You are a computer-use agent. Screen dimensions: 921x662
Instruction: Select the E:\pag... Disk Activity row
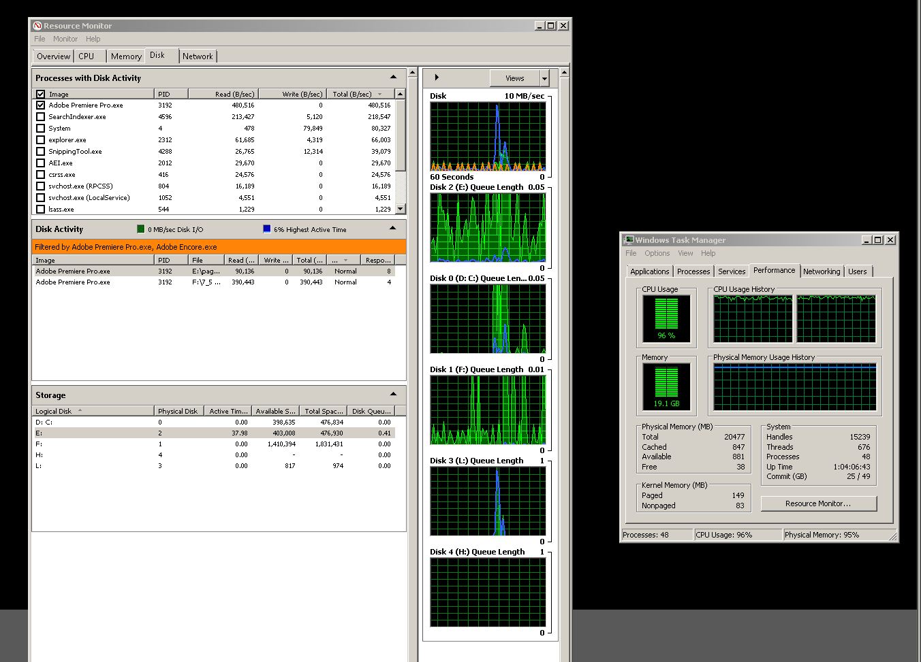[214, 271]
